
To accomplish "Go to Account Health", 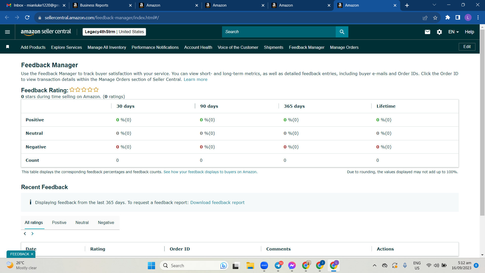I will click(x=198, y=47).
